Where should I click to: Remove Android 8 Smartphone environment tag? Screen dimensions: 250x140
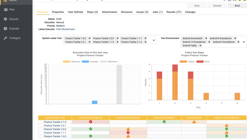click(x=235, y=38)
